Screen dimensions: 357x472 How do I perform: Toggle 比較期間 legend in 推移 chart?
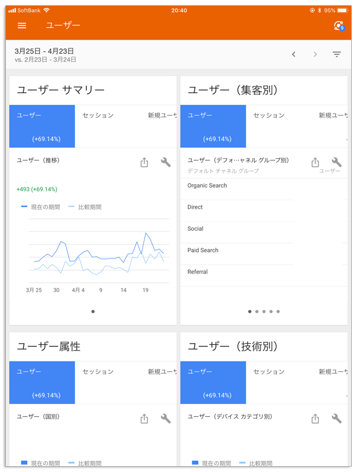pyautogui.click(x=85, y=207)
